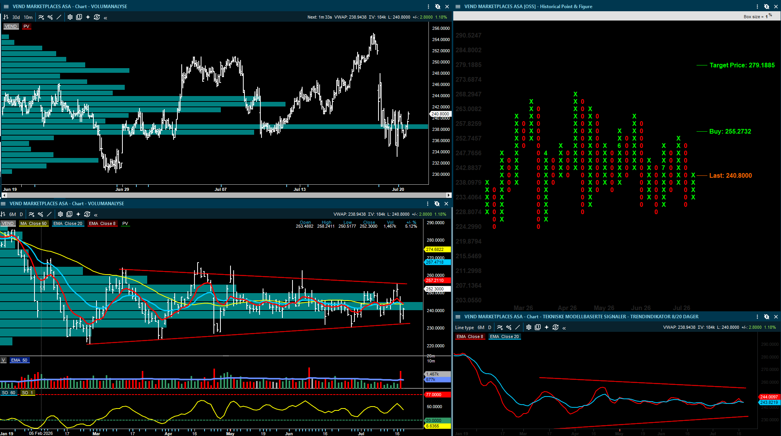Open three-dot options of the Point & Figure panel
Screen dimensions: 781x436
tap(757, 7)
